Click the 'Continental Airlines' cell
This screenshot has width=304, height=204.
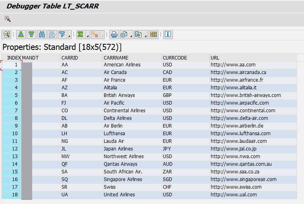(132, 111)
